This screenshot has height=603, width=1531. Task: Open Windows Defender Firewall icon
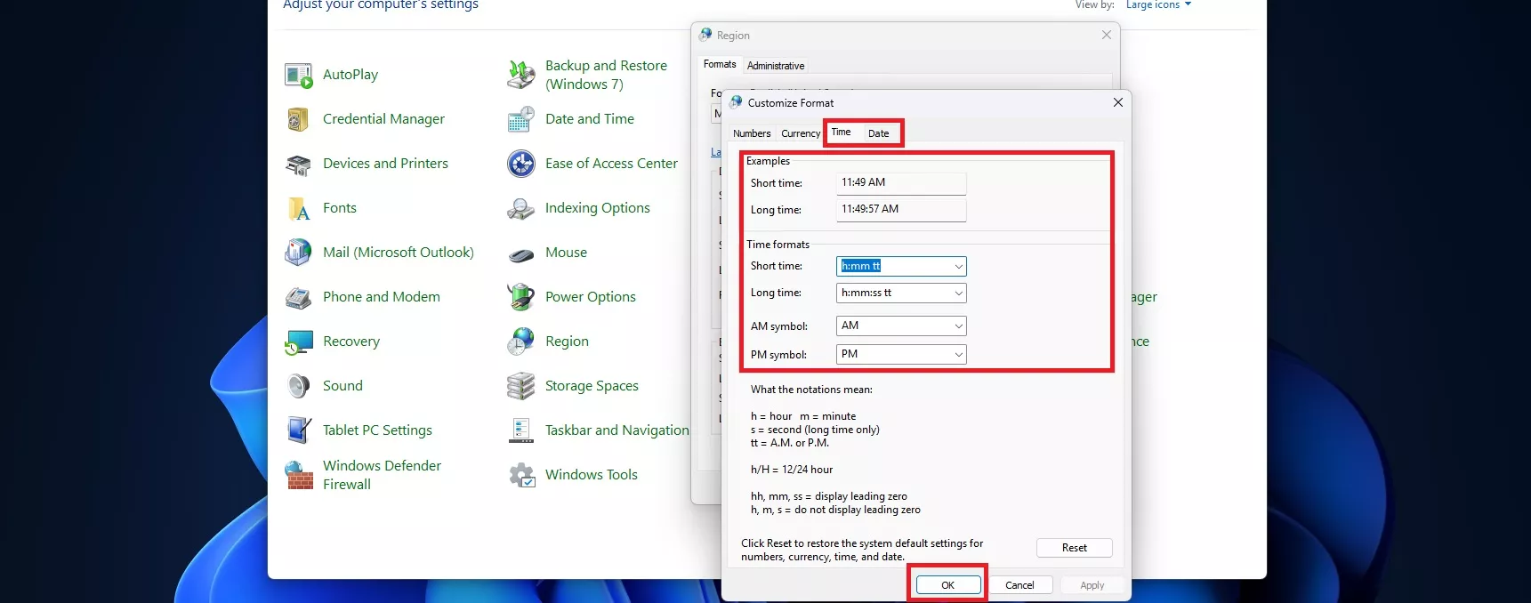coord(299,475)
